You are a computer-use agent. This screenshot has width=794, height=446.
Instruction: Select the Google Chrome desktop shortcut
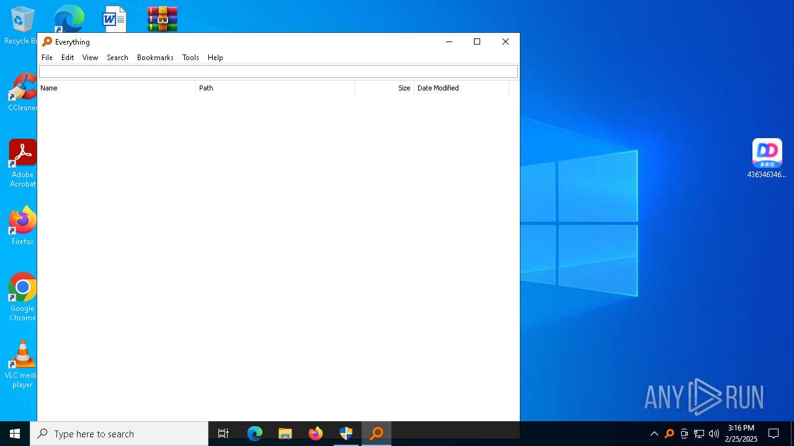click(22, 297)
